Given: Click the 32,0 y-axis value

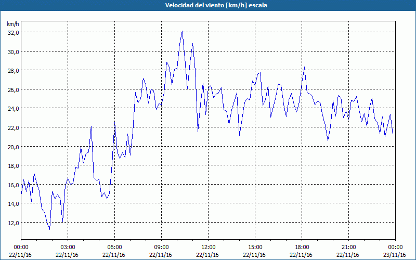Looking at the screenshot, I should 14,33.
